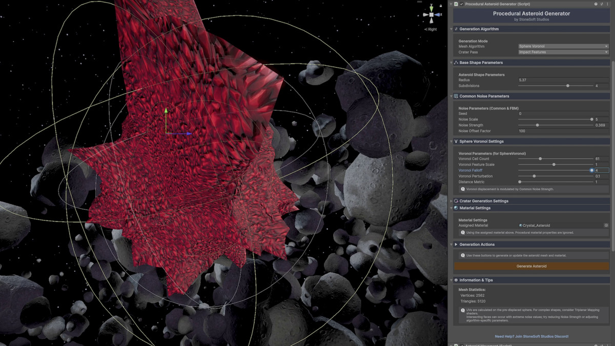This screenshot has height=346, width=615.
Task: Collapse the Sphere Voronoi Settings section
Action: point(452,141)
